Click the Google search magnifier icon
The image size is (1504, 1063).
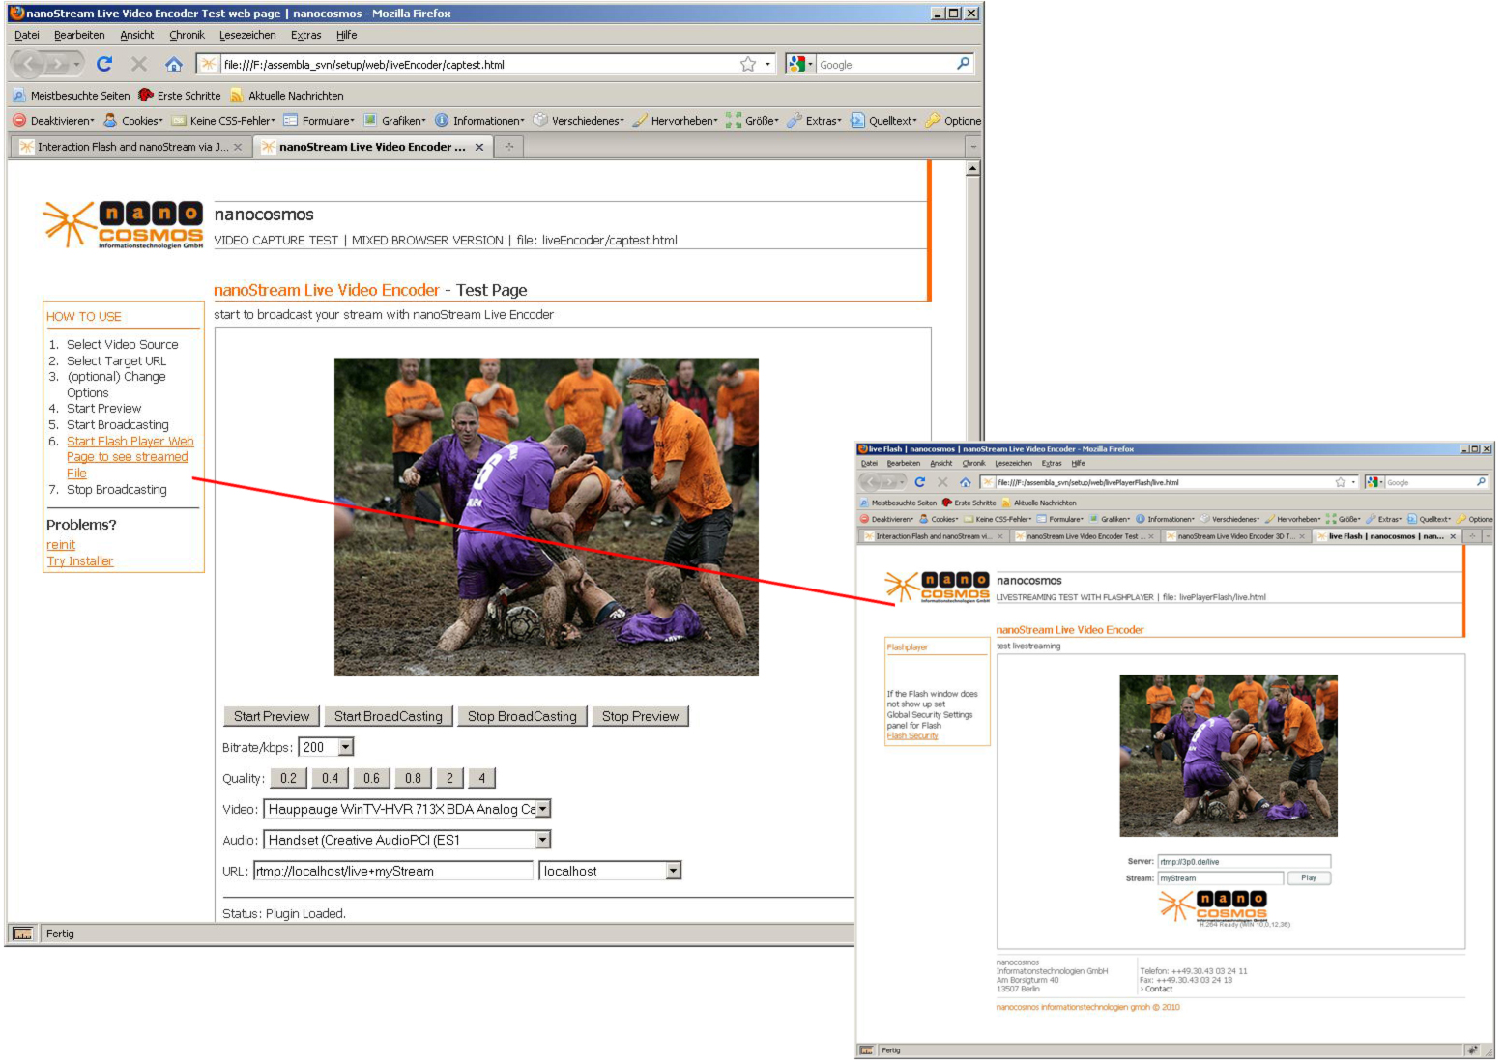pyautogui.click(x=962, y=64)
